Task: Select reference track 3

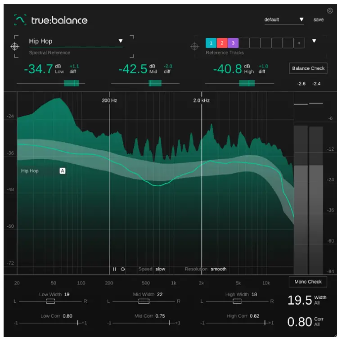Action: [x=233, y=43]
